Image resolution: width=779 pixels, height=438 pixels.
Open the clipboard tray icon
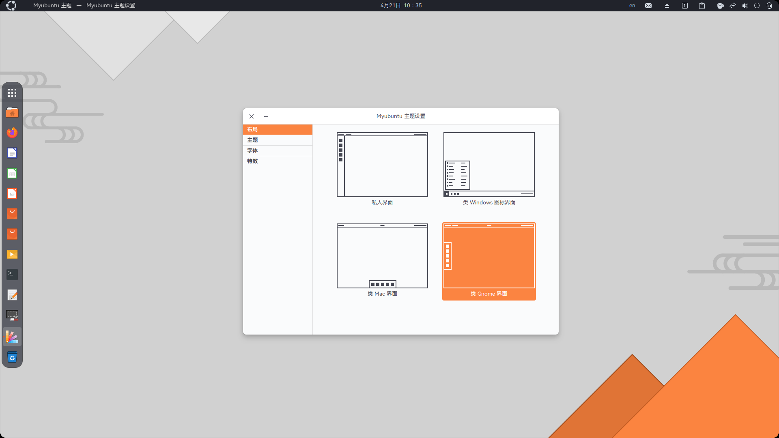[702, 6]
